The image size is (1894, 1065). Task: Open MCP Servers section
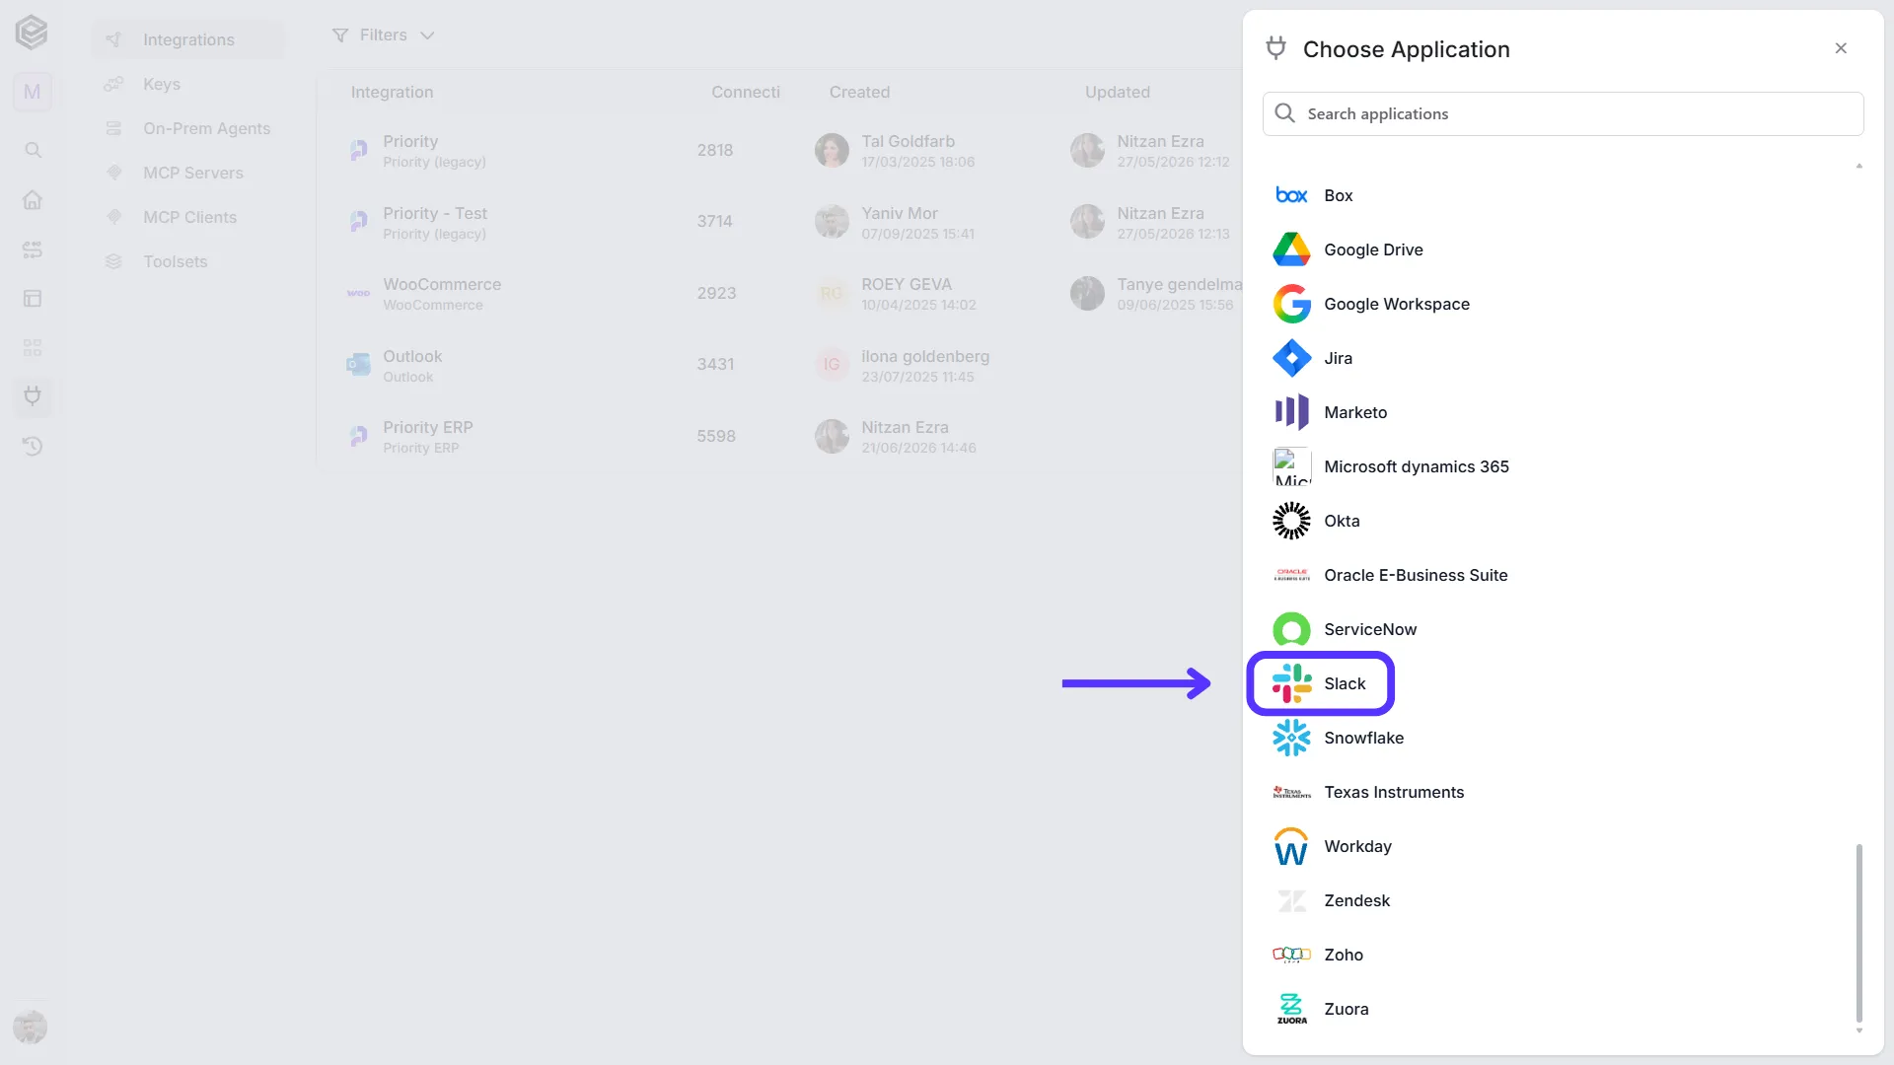187,173
